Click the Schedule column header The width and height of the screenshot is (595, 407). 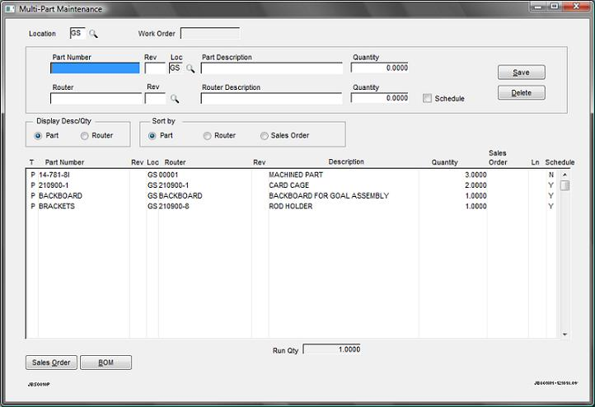click(x=560, y=162)
